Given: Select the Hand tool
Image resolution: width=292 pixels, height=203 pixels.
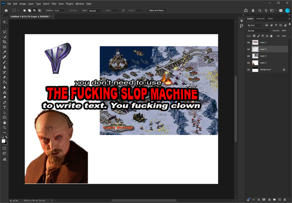Looking at the screenshot, I should [5, 122].
